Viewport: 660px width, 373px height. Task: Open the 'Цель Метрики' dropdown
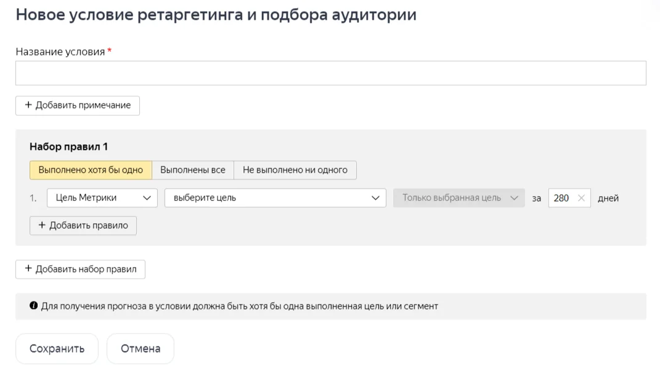(x=102, y=198)
